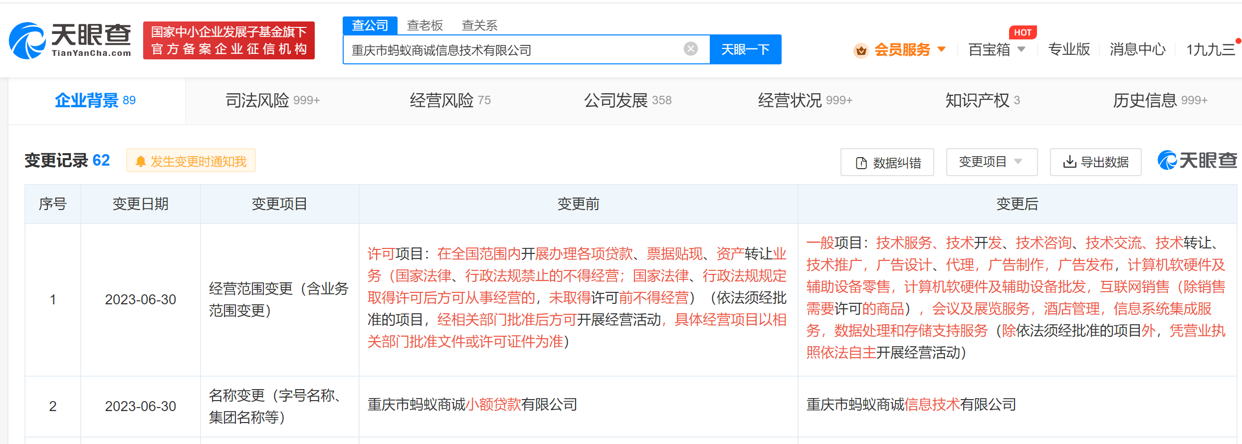The width and height of the screenshot is (1242, 444).
Task: Click the 会员服务 link text
Action: (902, 49)
